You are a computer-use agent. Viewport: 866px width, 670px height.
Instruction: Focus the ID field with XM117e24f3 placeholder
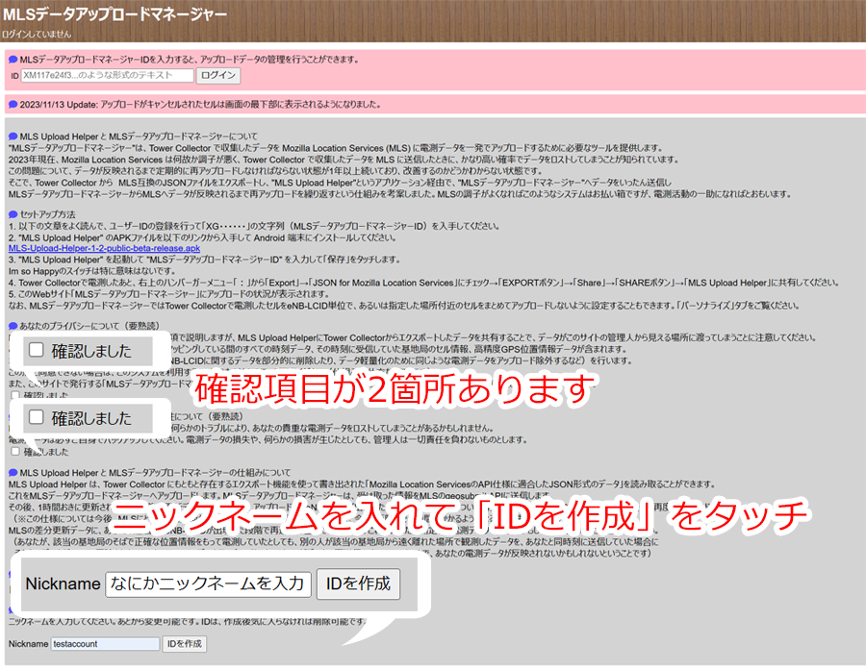pos(106,75)
